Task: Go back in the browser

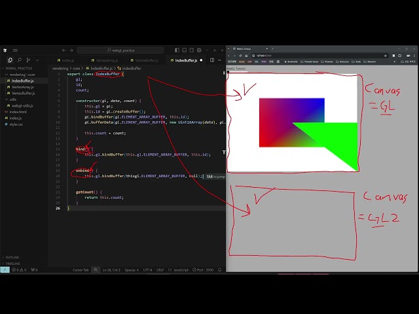Action: coord(228,56)
